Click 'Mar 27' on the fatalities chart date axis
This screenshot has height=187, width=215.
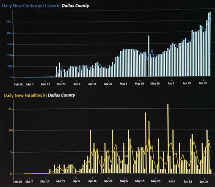[x=61, y=181]
